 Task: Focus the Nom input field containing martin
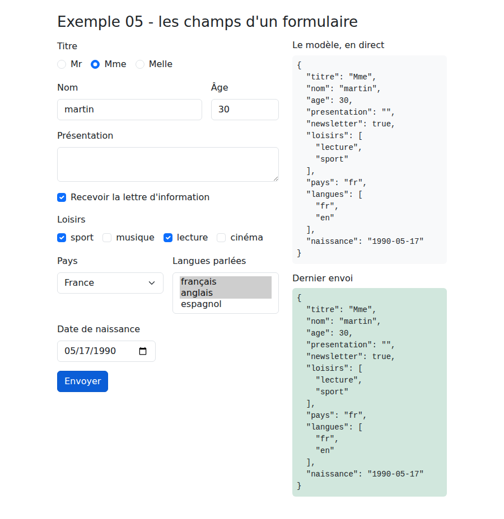pos(129,110)
